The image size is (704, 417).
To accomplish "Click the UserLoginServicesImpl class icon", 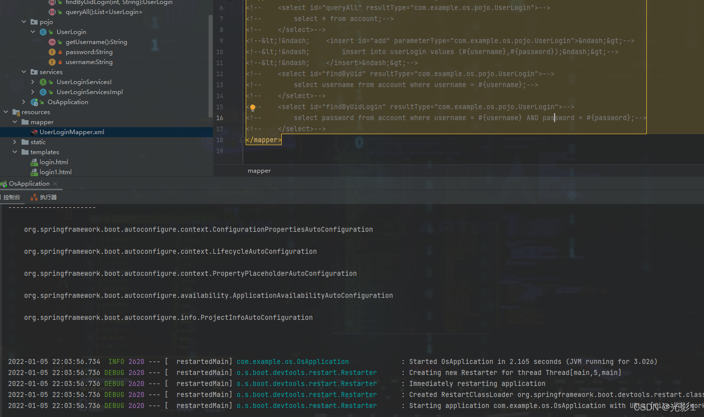I will click(x=43, y=92).
